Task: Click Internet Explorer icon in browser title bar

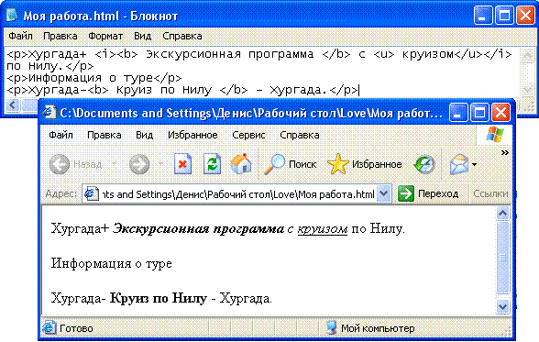Action: [49, 112]
